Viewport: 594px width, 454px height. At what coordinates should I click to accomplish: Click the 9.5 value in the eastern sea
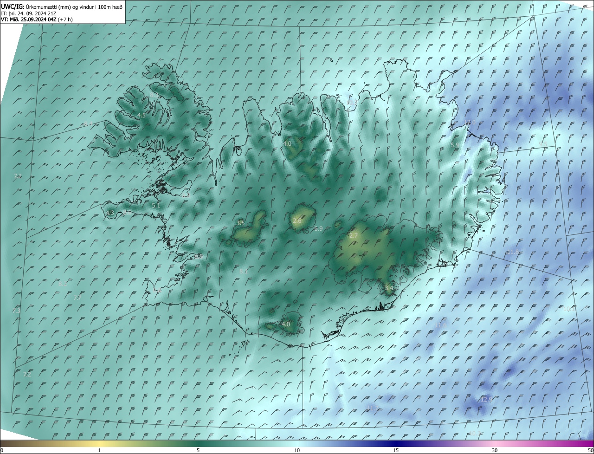tap(543, 144)
